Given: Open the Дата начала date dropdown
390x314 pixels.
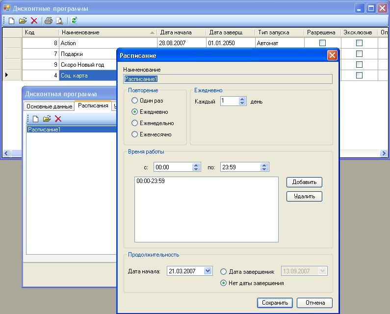Looking at the screenshot, I should pos(208,271).
